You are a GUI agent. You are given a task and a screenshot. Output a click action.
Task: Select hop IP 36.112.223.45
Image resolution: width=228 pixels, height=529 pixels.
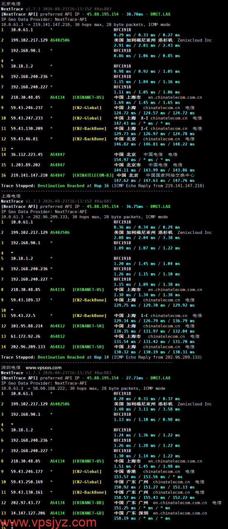pos(27,155)
